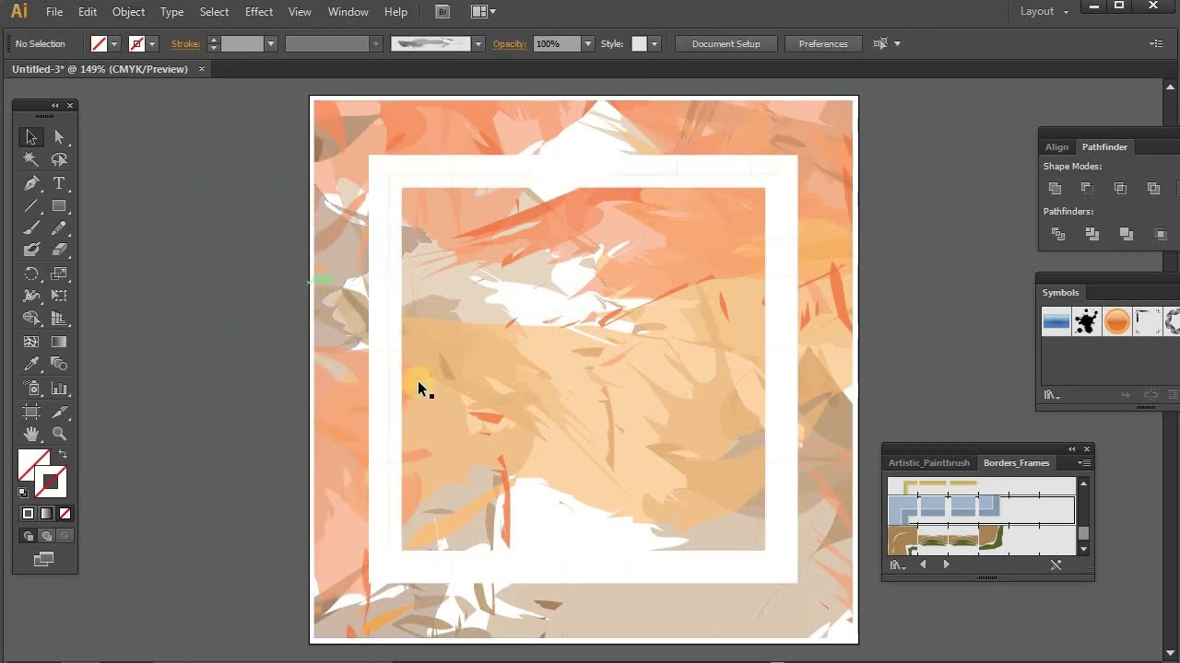Click Unite shape mode in Pathfinder
Screen dimensions: 1180x663
click(1055, 188)
